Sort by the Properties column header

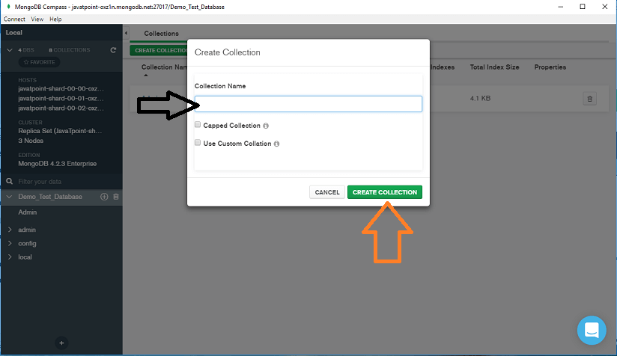(550, 67)
